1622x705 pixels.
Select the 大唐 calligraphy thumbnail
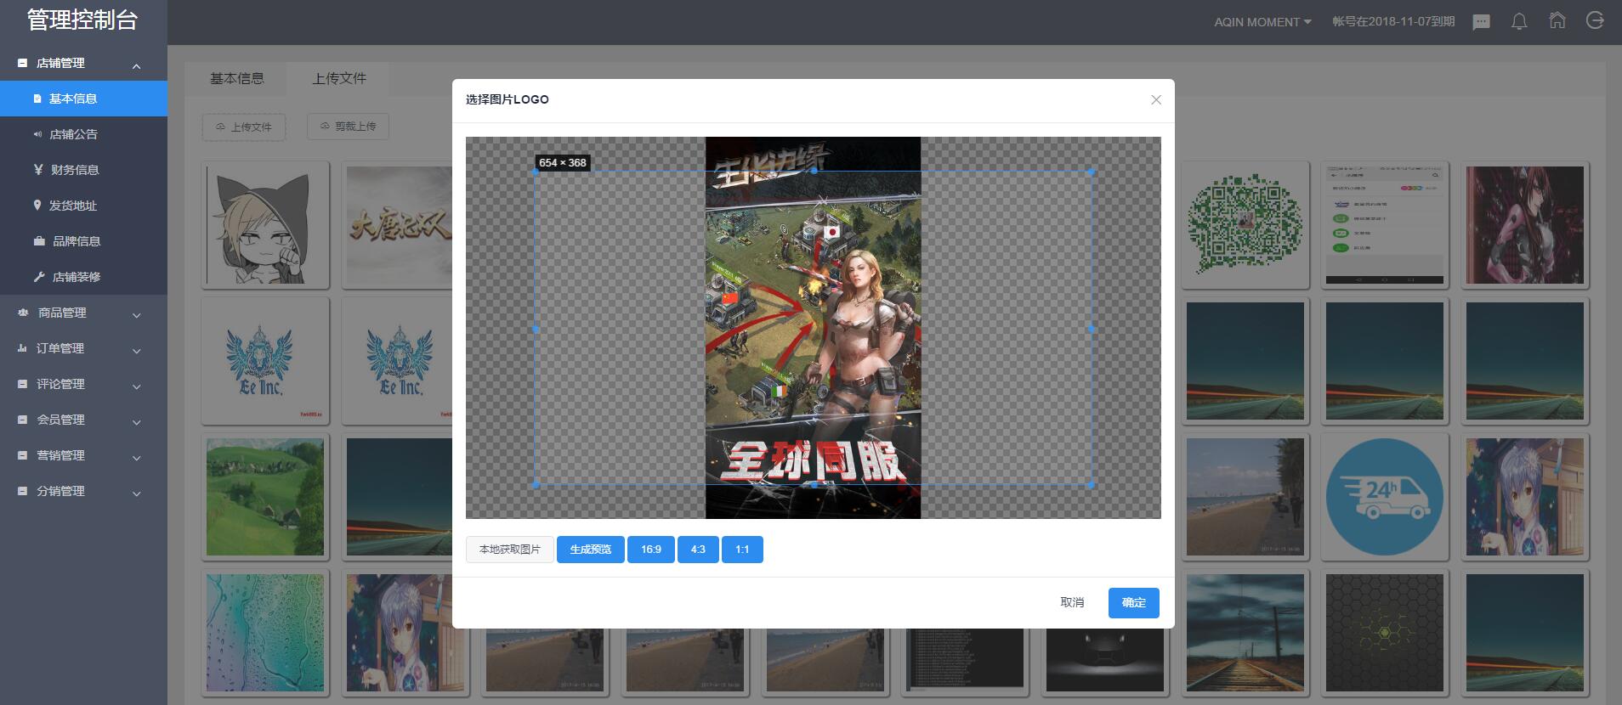(397, 225)
